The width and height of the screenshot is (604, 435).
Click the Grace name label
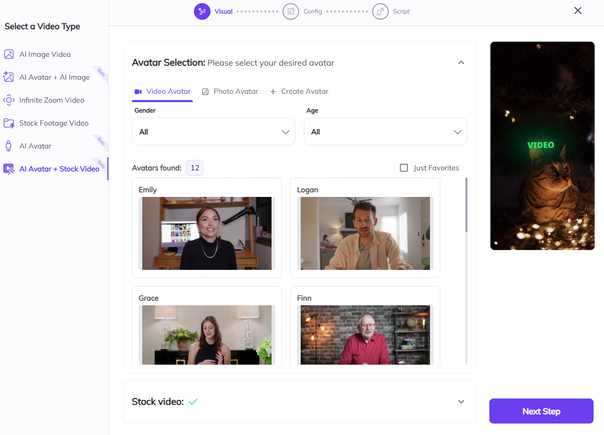[149, 299]
